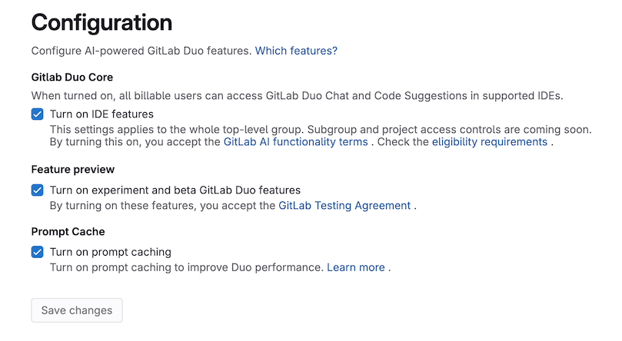Open the GitLab Testing Agreement link

pos(344,206)
